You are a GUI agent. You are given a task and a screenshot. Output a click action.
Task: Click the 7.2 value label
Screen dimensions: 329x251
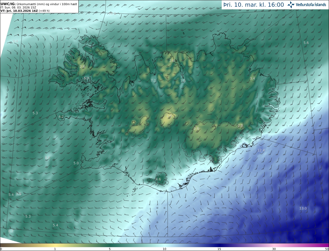(153, 81)
